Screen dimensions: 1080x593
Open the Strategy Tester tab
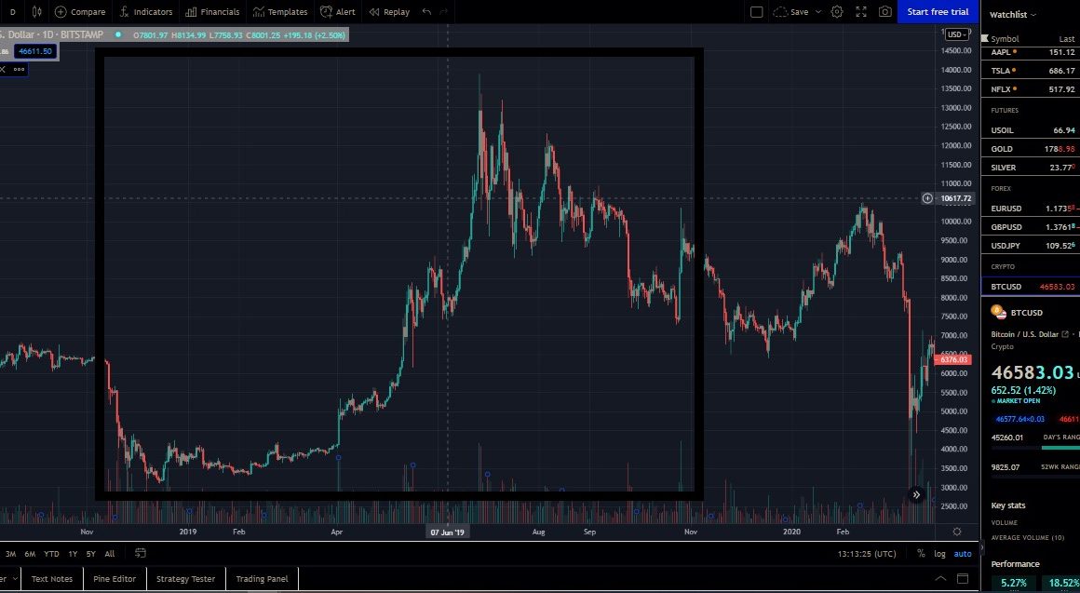(x=185, y=579)
